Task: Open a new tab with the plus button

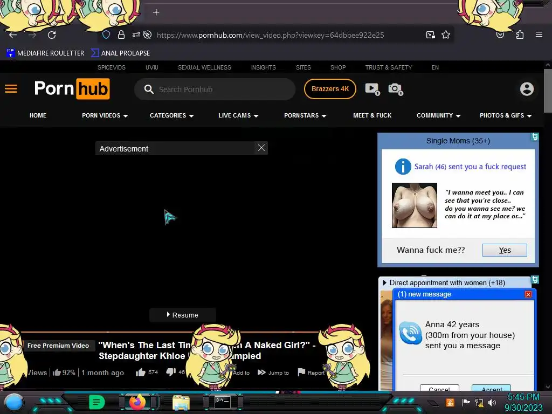Action: coord(156,12)
